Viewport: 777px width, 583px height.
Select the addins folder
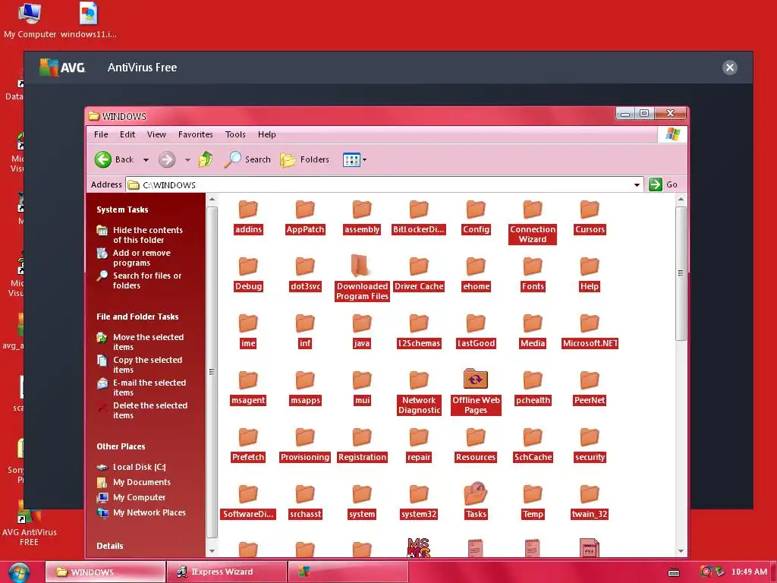(248, 216)
